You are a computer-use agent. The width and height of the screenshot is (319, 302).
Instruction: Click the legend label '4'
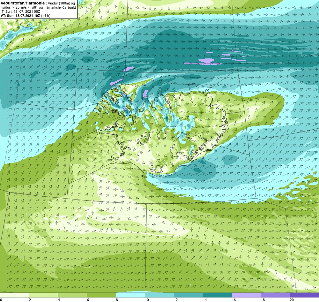59,299
